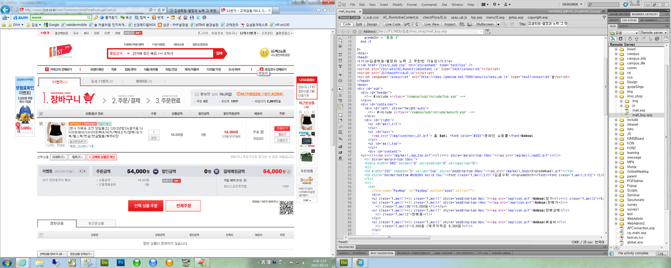This screenshot has width=671, height=268.
Task: Switch to Split view button
Action: coord(359,24)
